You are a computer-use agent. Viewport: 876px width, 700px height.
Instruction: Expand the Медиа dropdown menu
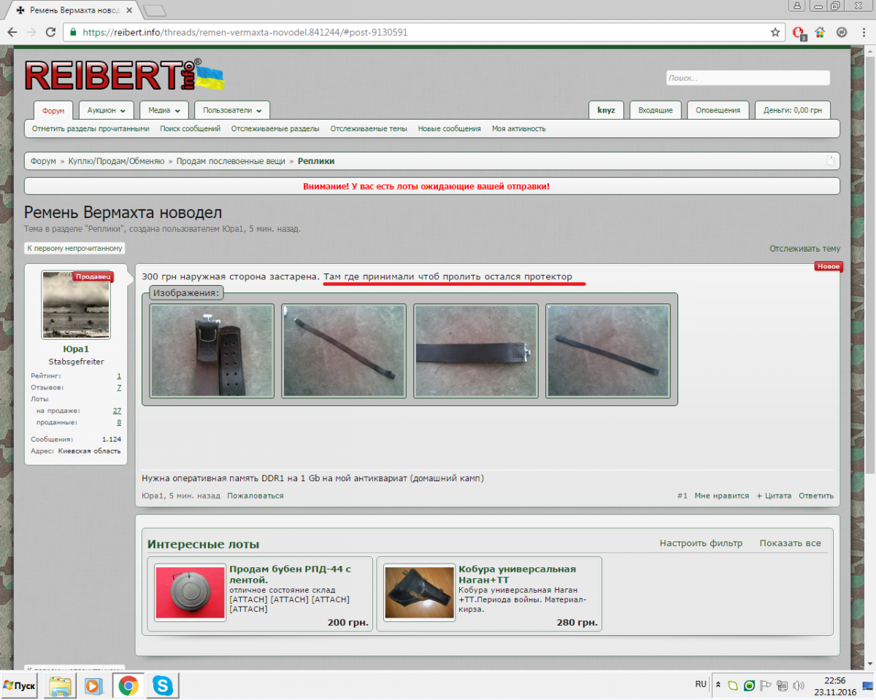(164, 110)
